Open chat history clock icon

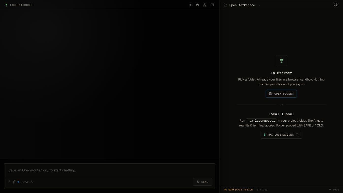coord(197,5)
